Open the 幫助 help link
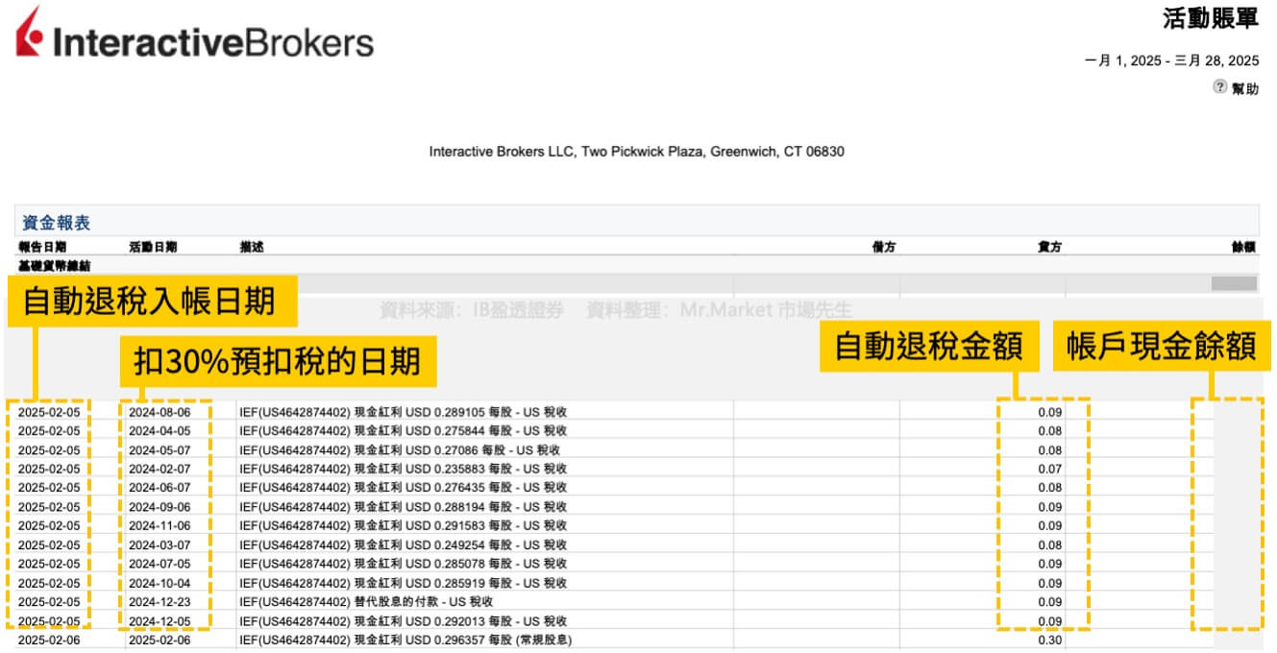The image size is (1277, 653). click(1245, 88)
